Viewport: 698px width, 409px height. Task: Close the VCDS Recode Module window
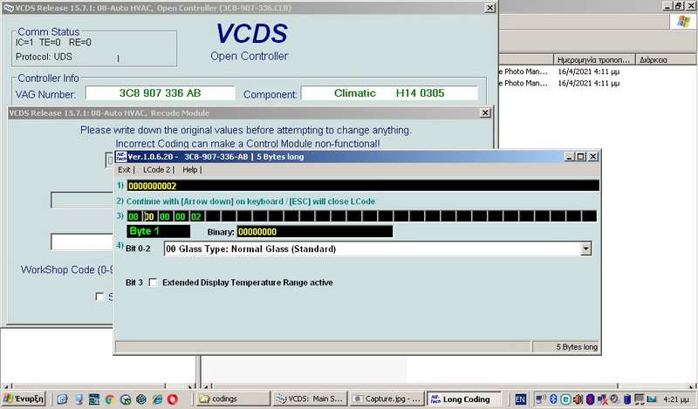486,113
